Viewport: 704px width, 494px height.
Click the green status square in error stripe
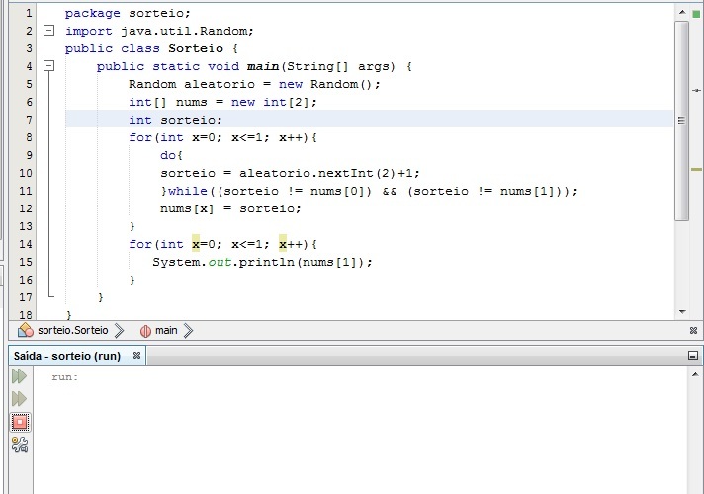(696, 14)
